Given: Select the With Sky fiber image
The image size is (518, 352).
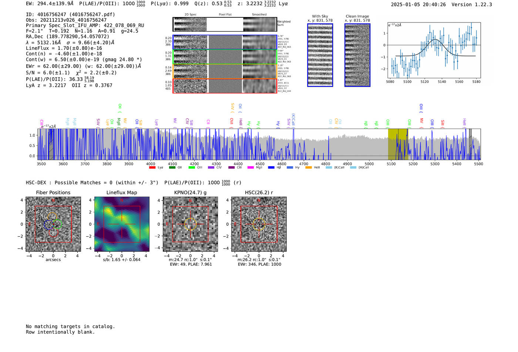Looking at the screenshot, I should pyautogui.click(x=320, y=55).
